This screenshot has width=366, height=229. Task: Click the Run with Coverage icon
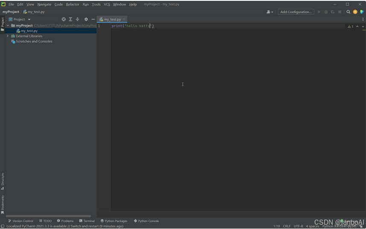[333, 12]
